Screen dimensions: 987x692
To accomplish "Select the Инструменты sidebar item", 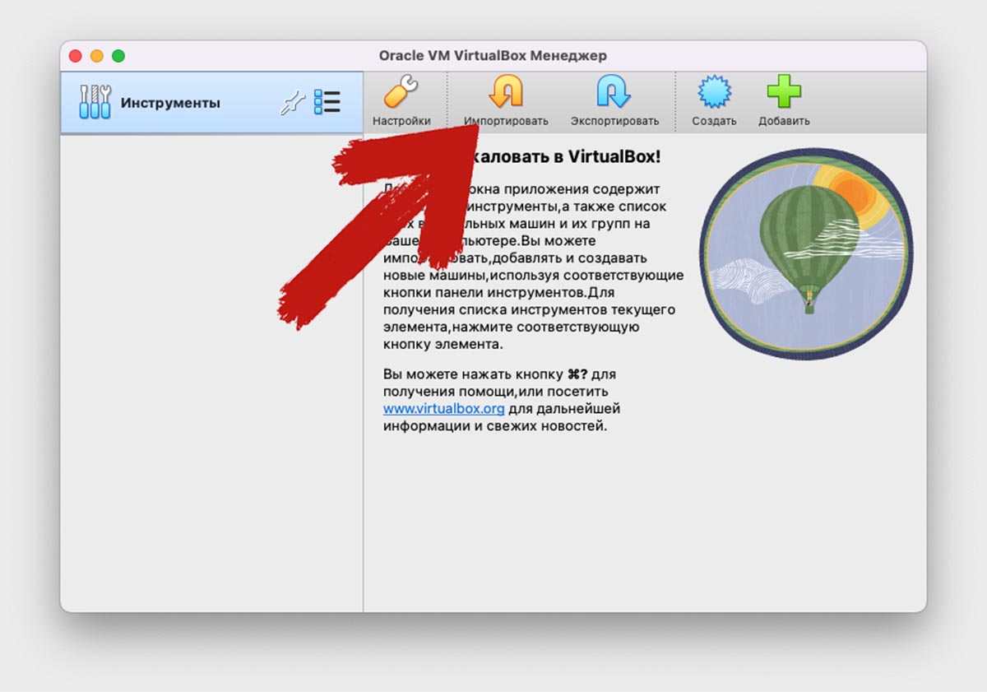I will click(x=212, y=103).
